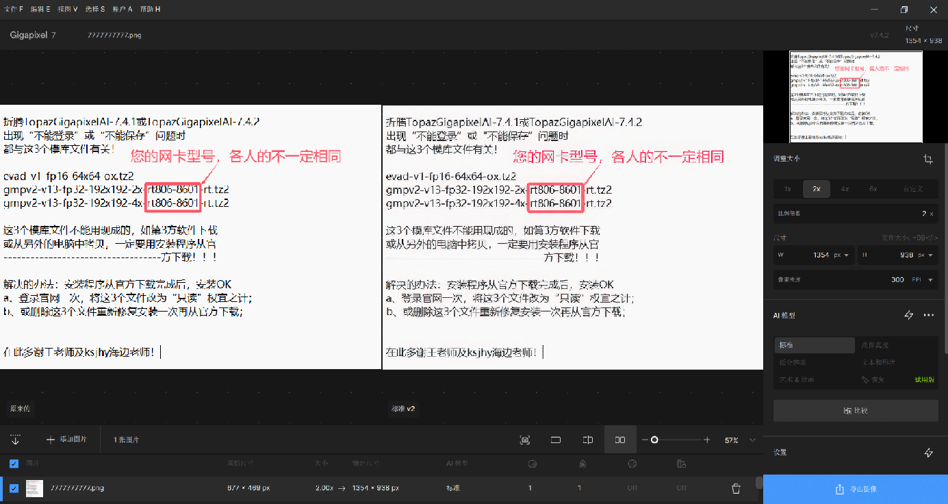Viewport: 948px width, 504px height.
Task: Click the 标准 v2 label under right preview
Action: coord(403,408)
